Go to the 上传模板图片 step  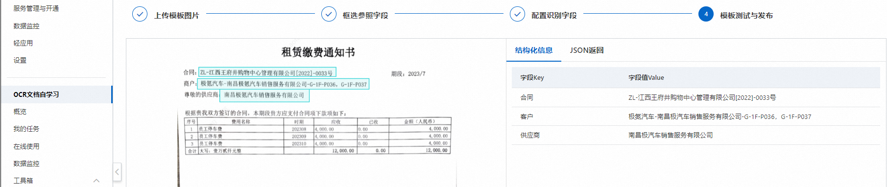point(177,15)
